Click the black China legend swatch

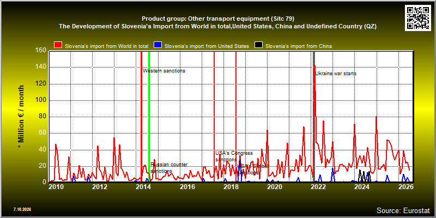coord(259,45)
